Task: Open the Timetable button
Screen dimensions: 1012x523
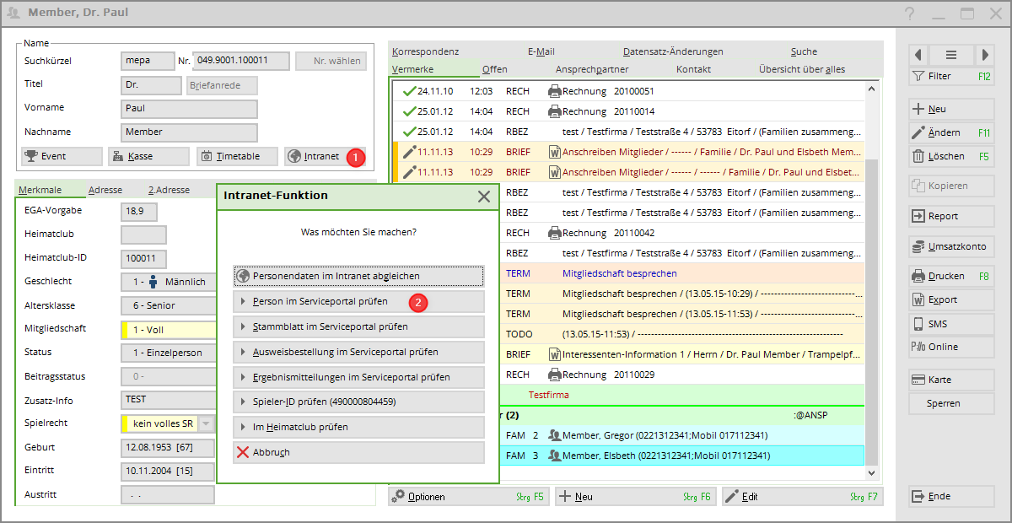Action: pyautogui.click(x=238, y=156)
